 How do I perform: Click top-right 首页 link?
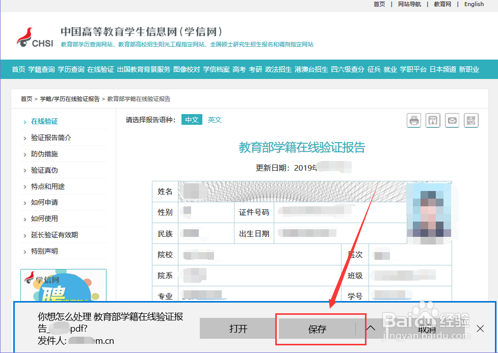[379, 4]
